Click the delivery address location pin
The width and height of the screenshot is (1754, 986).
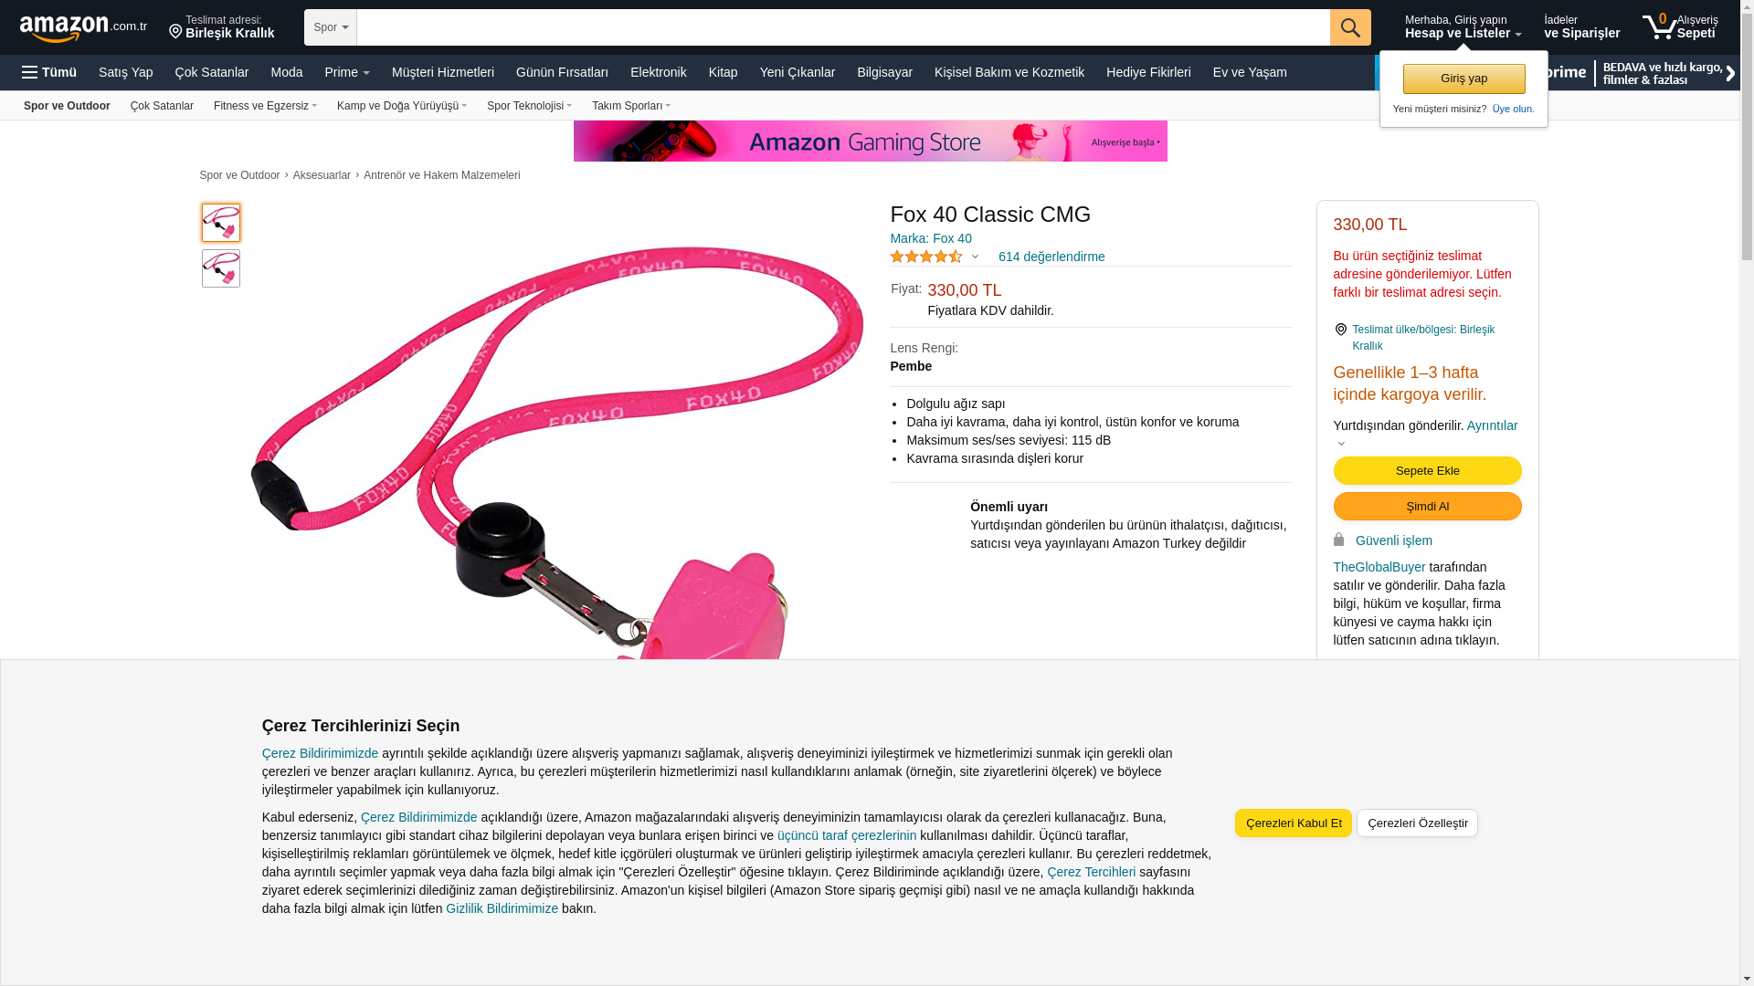pyautogui.click(x=175, y=32)
